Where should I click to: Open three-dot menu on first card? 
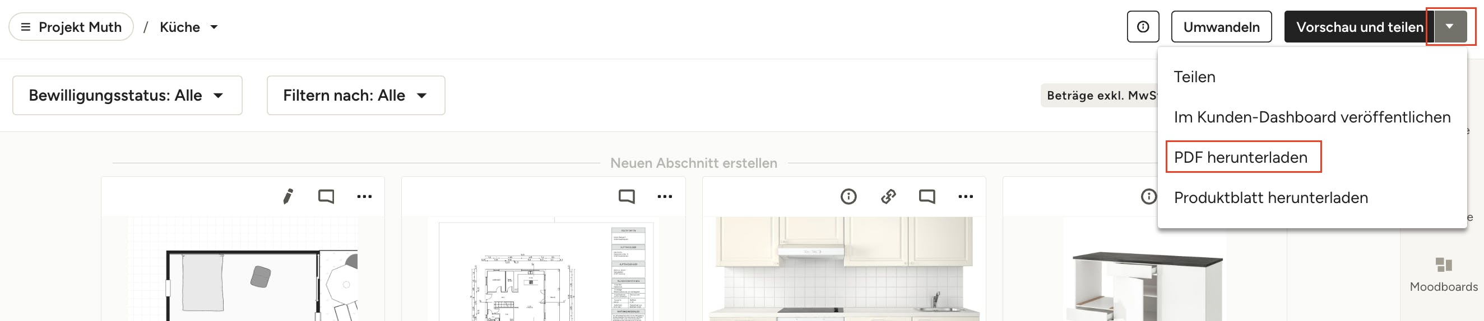364,197
